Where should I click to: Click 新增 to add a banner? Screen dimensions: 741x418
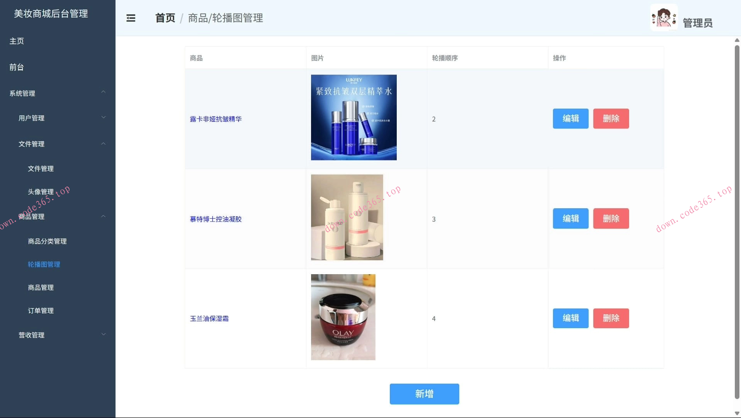[x=424, y=394]
